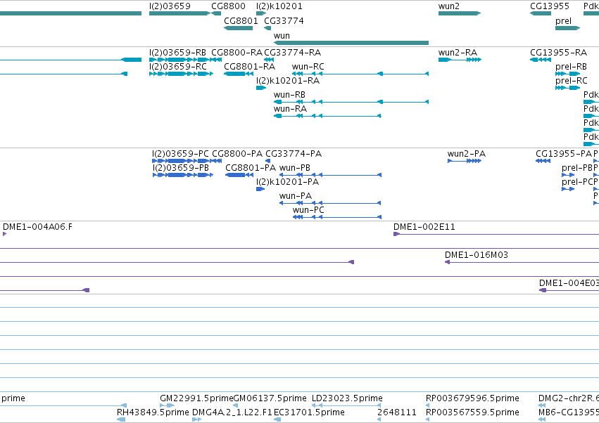Select the CG8801-RA transcript label
Viewport: 599px width, 423px height.
coord(249,66)
